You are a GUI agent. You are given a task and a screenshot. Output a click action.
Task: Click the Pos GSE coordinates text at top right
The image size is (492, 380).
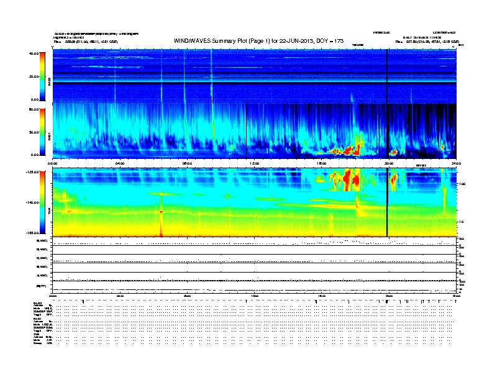pos(427,42)
